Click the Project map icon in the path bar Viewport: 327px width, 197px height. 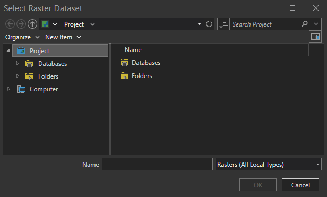click(45, 24)
